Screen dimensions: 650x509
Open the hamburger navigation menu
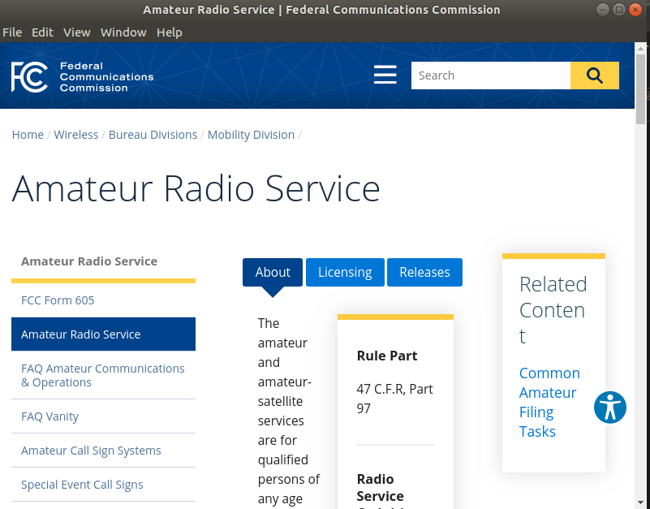(385, 75)
